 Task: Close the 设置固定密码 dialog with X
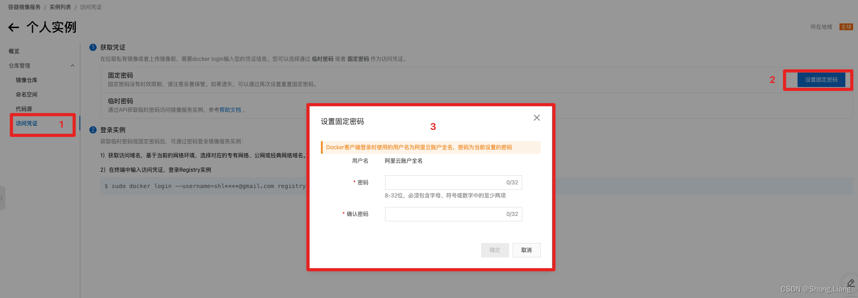coord(537,118)
